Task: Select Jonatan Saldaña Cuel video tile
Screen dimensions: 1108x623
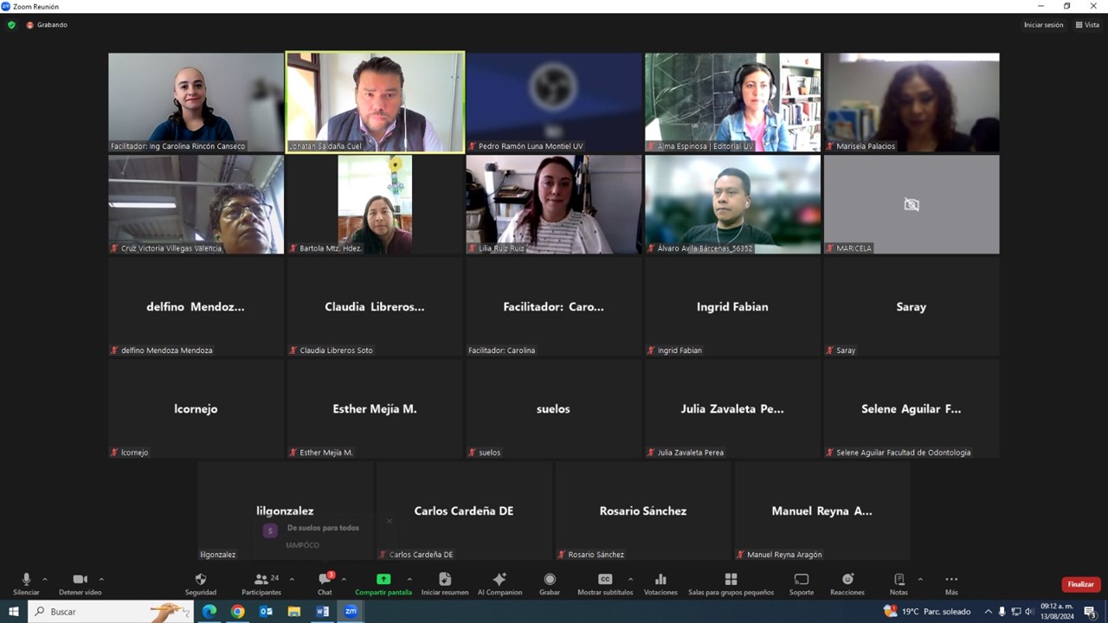Action: pos(375,102)
